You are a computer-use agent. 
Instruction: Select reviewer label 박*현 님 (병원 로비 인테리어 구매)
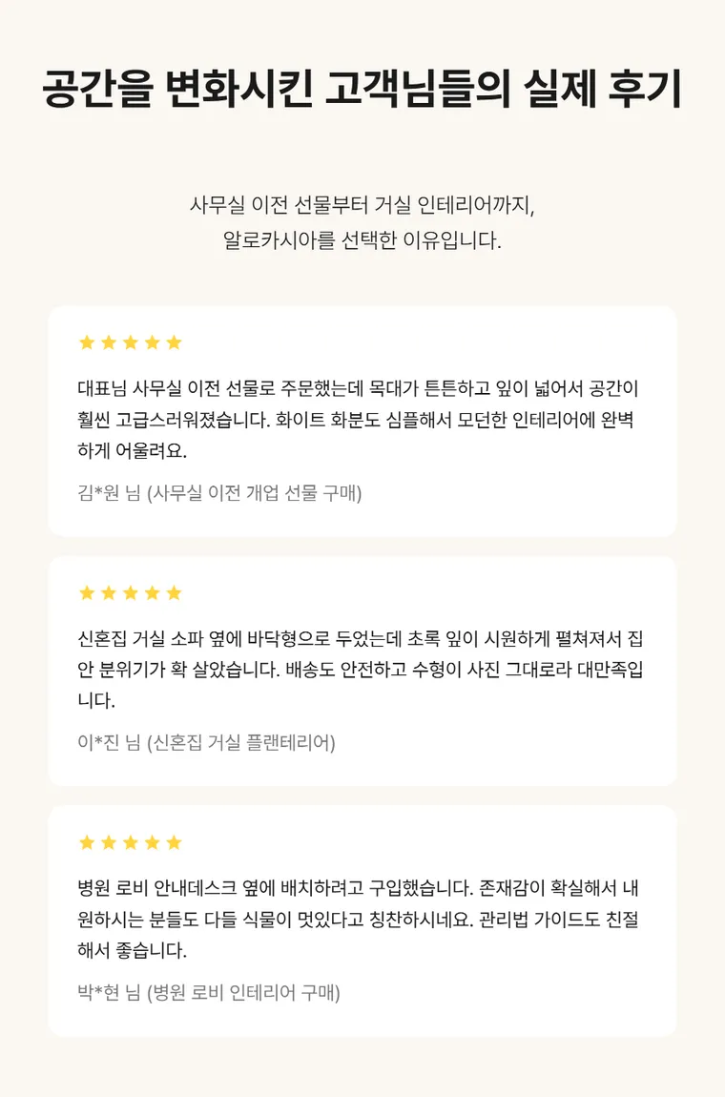pyautogui.click(x=209, y=992)
